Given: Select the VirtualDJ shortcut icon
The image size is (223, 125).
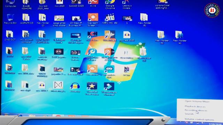Looking at the screenshot, I should point(109,55).
